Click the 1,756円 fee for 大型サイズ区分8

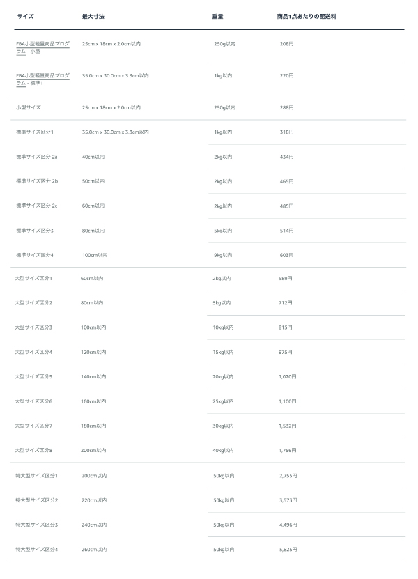click(x=287, y=450)
